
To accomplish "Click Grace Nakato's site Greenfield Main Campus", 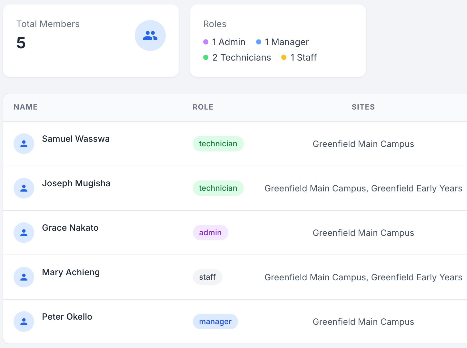I will pos(363,233).
